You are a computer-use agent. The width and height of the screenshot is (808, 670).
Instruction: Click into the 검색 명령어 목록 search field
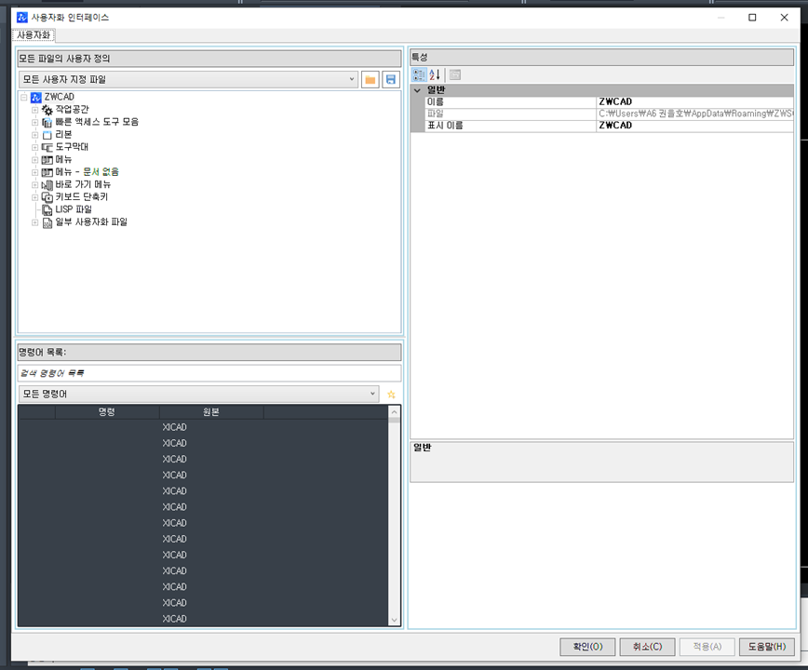209,373
